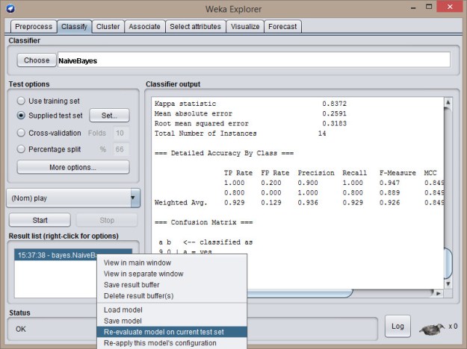
Task: Click the Set... test set button
Action: tap(109, 116)
